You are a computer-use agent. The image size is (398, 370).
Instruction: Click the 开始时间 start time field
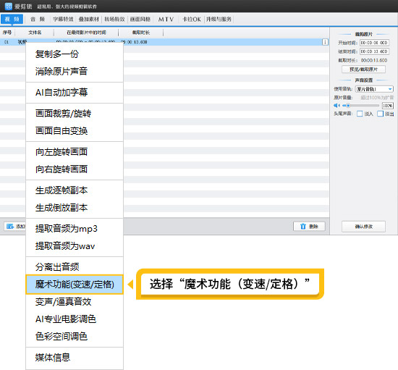(x=374, y=43)
